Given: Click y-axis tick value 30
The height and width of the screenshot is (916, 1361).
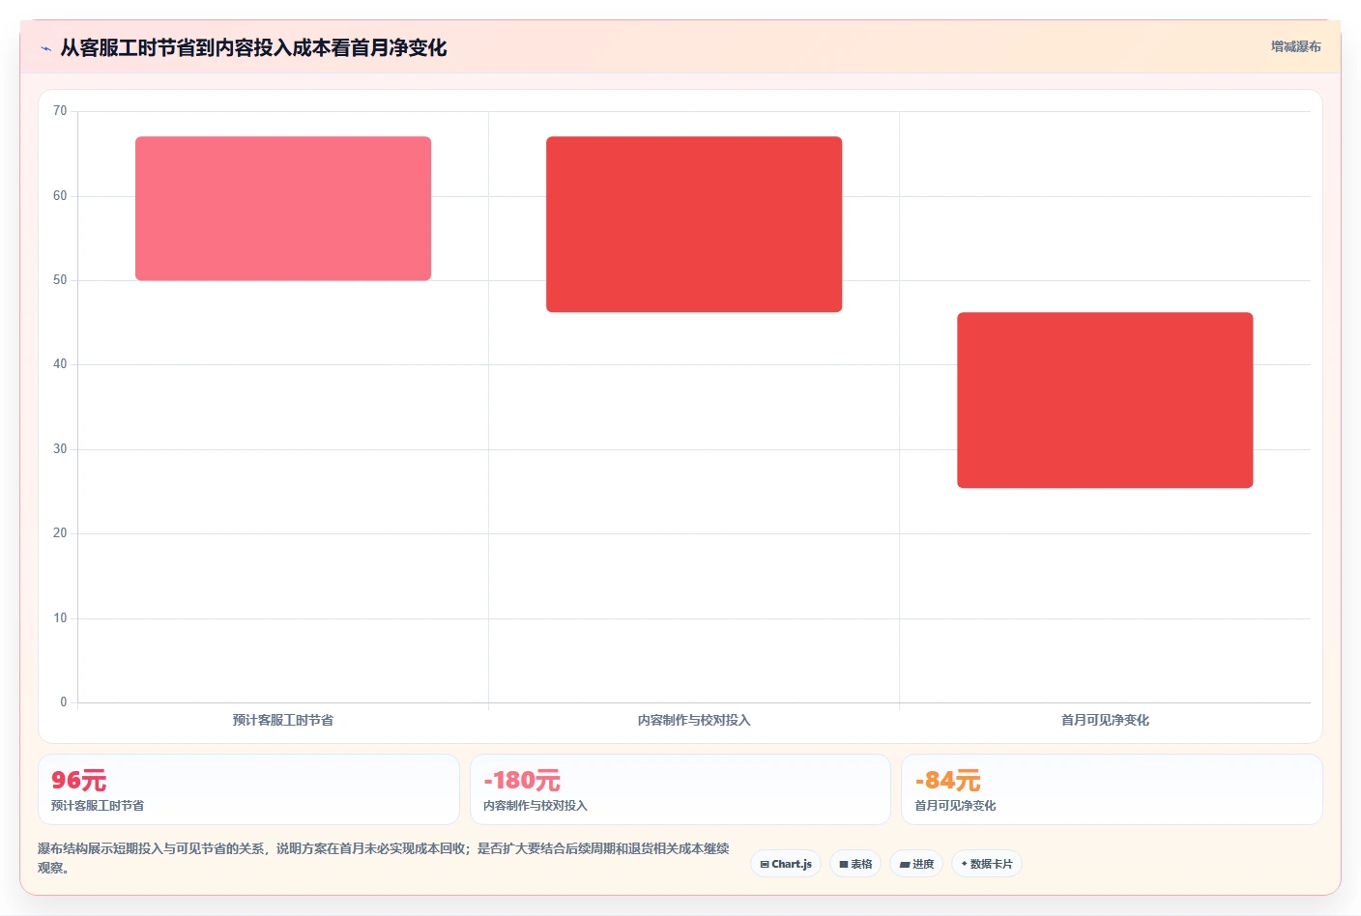Looking at the screenshot, I should pos(60,449).
